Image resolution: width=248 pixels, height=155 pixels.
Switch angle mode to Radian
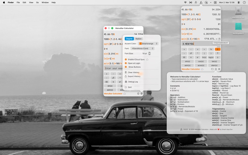tap(138, 38)
